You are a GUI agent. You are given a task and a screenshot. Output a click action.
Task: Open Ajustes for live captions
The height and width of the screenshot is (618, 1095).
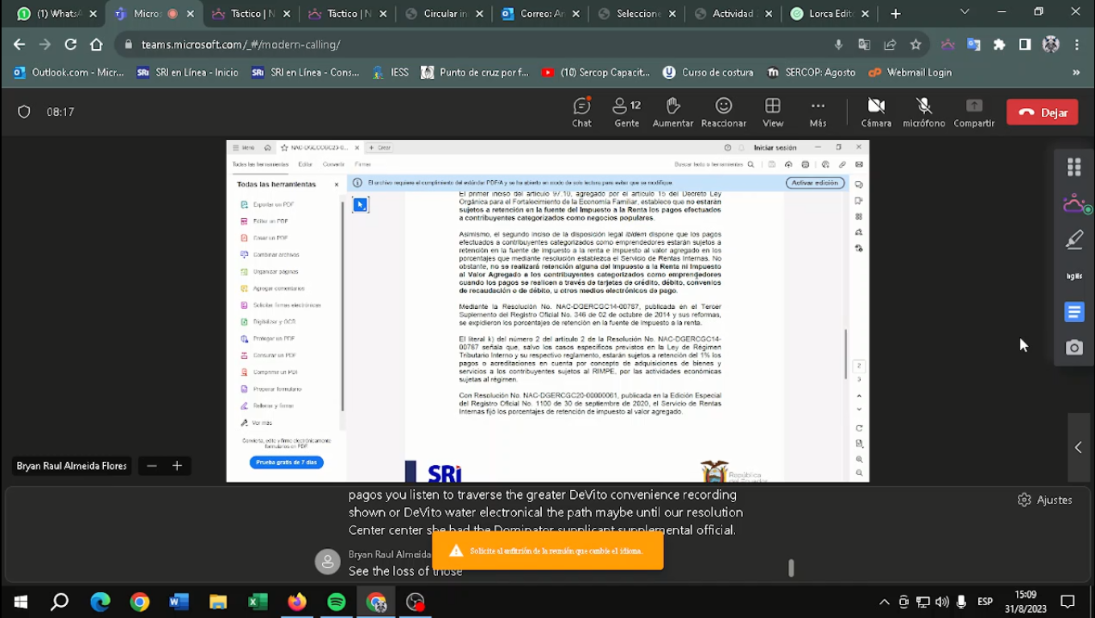tap(1045, 500)
